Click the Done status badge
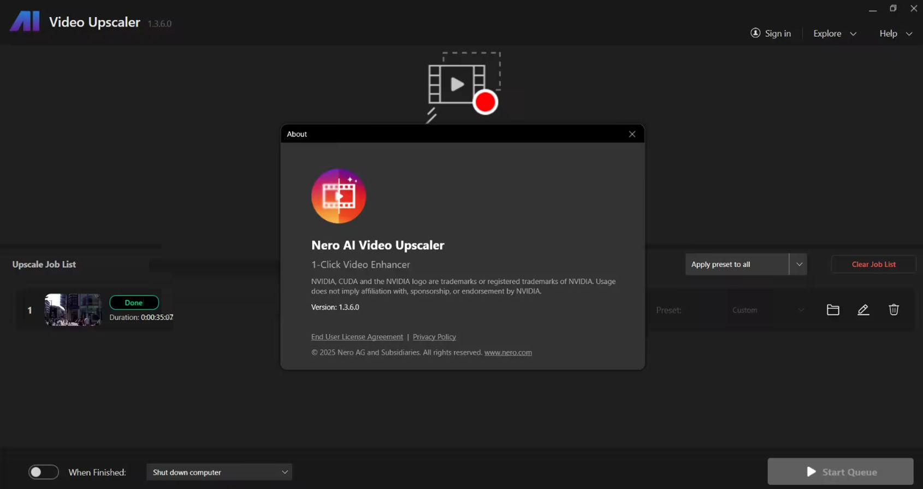 click(x=134, y=302)
